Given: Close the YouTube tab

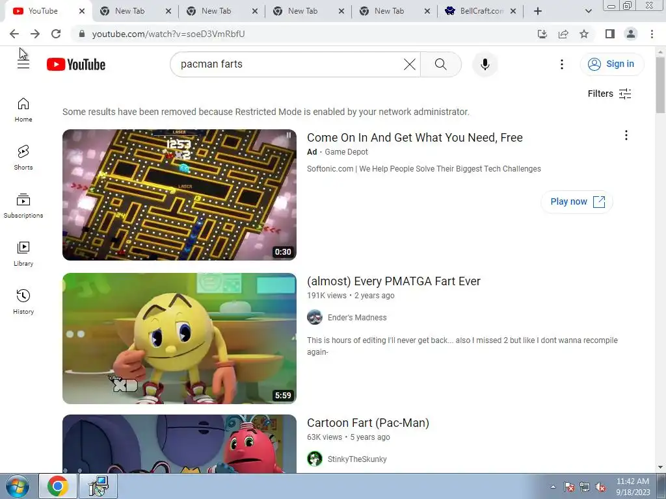Looking at the screenshot, I should coord(81,11).
